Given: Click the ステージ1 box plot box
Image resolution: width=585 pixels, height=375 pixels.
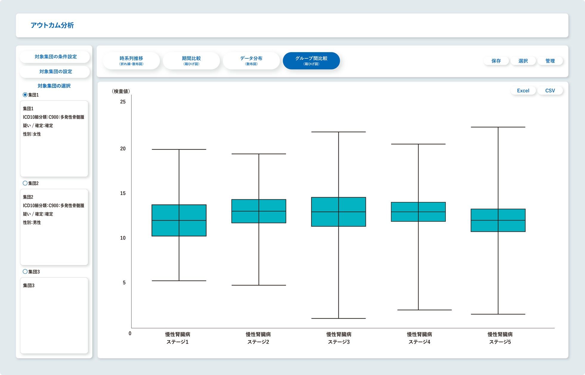Looking at the screenshot, I should [179, 220].
